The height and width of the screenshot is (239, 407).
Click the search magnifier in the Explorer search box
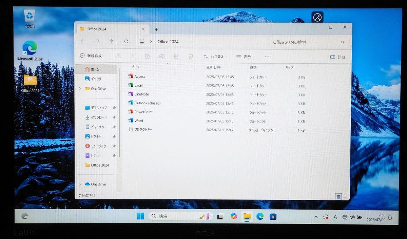pyautogui.click(x=343, y=42)
